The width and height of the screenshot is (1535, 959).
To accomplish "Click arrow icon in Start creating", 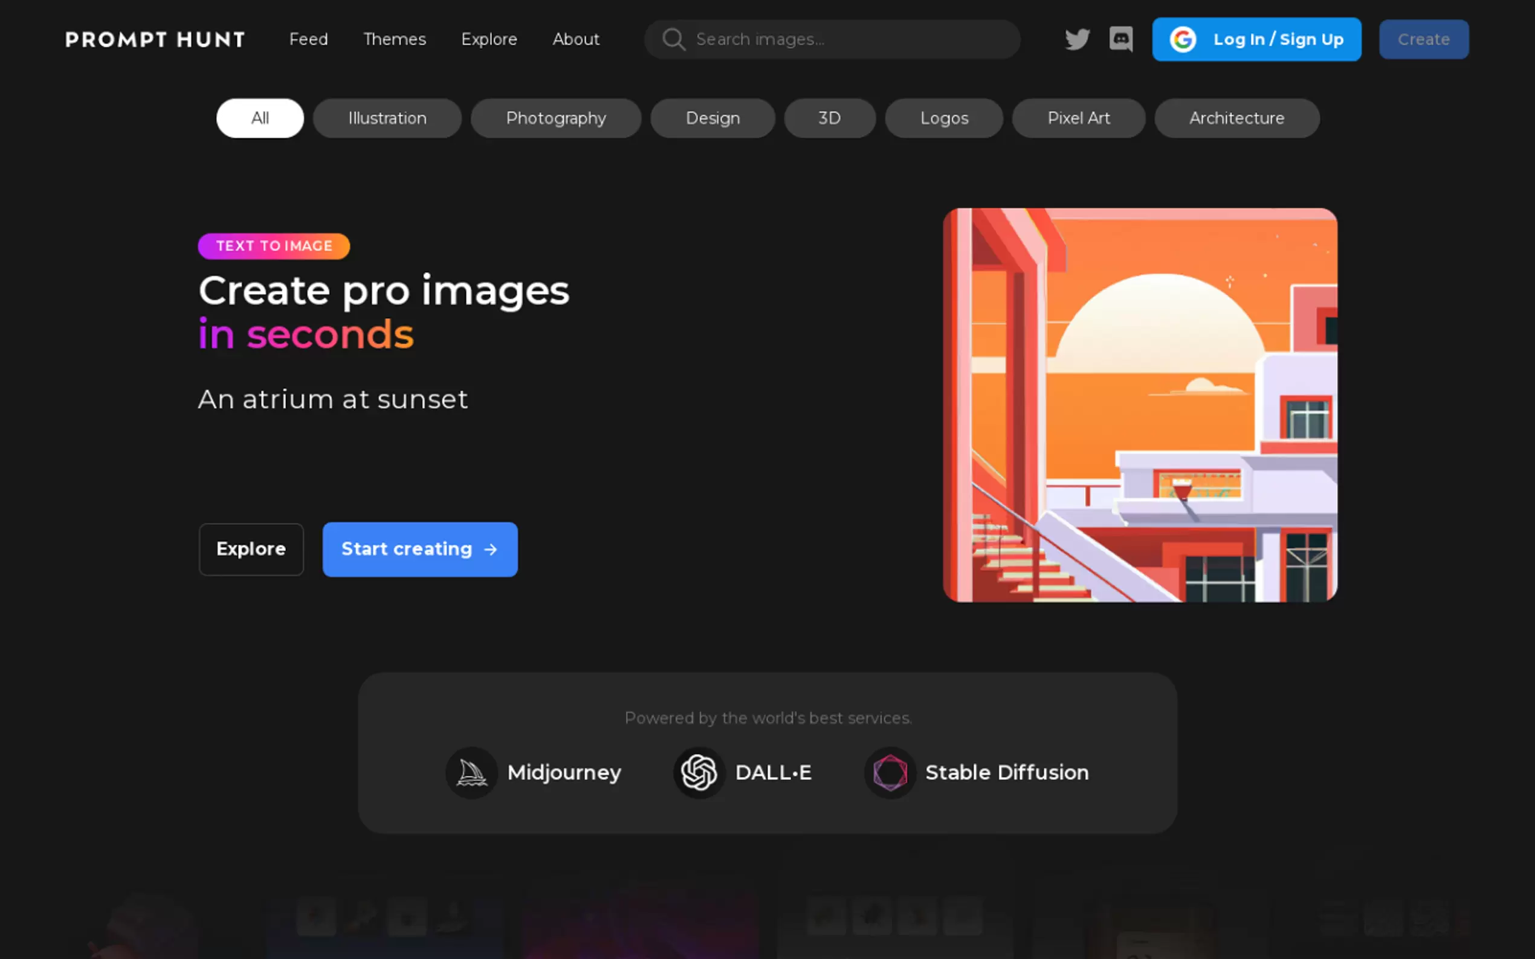I will point(491,550).
